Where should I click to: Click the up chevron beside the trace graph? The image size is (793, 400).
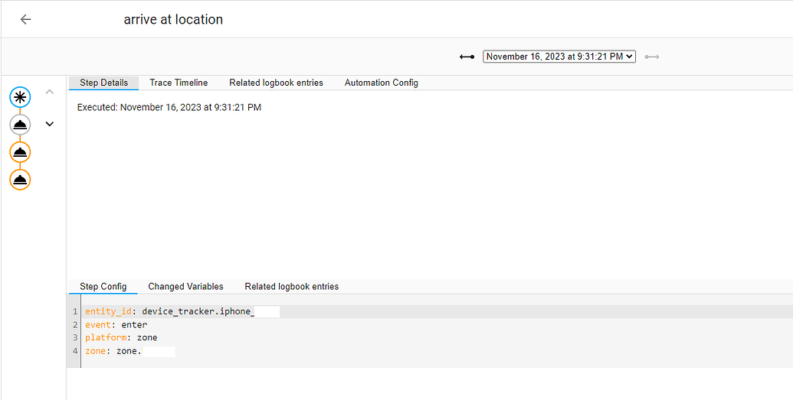click(x=50, y=93)
